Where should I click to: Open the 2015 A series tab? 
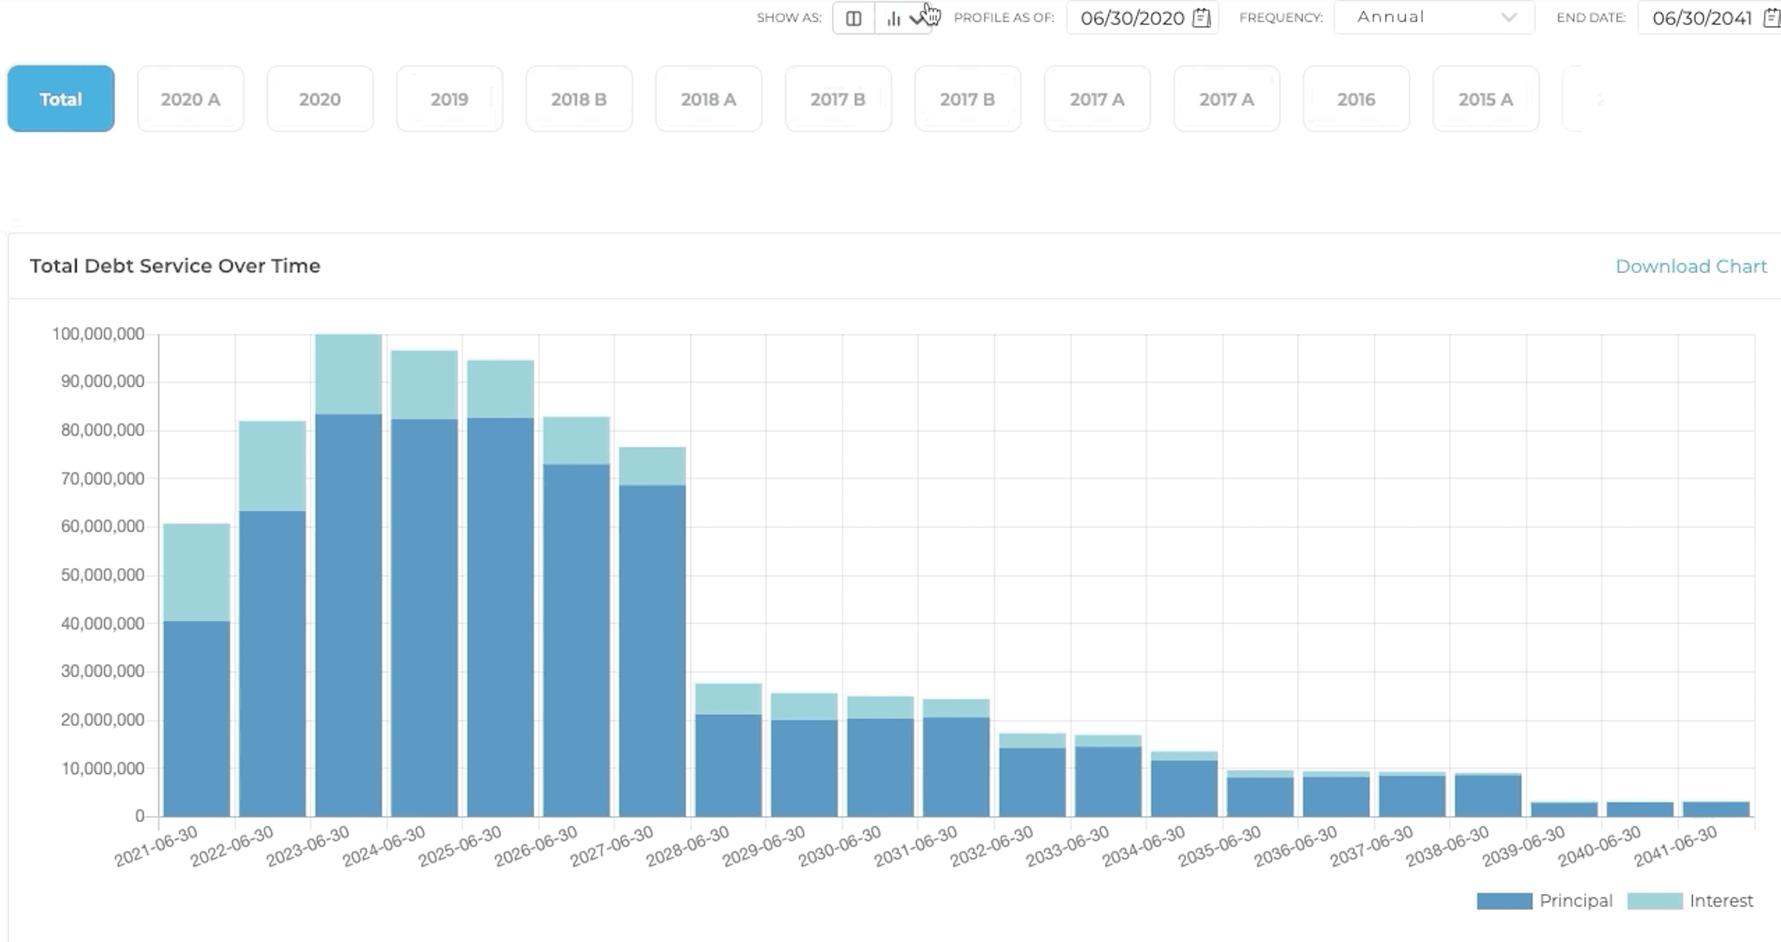pos(1485,99)
